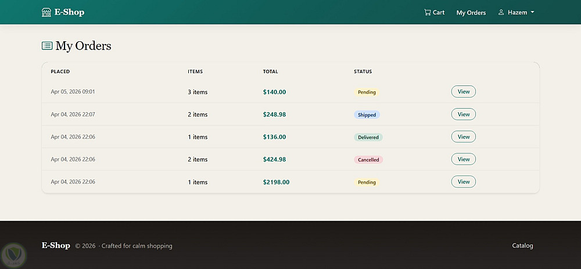581x269 pixels.
Task: View the cancelled $424.98 order
Action: pos(463,159)
